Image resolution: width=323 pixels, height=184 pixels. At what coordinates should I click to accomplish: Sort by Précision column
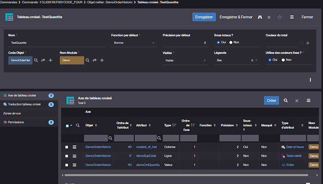coord(237,125)
